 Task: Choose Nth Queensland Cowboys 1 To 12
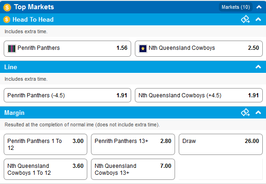(45, 169)
